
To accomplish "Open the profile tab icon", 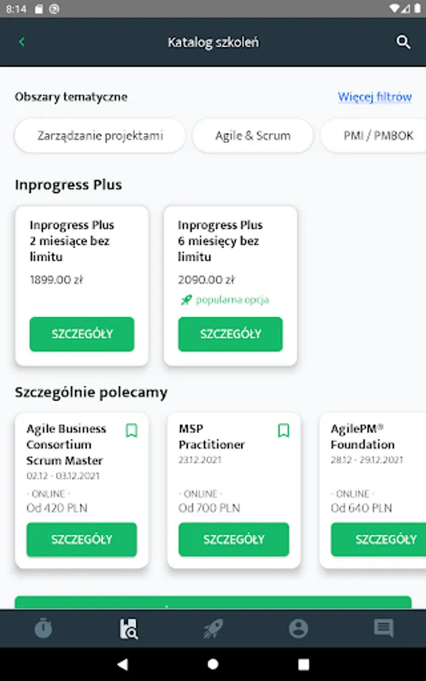I will click(x=298, y=629).
